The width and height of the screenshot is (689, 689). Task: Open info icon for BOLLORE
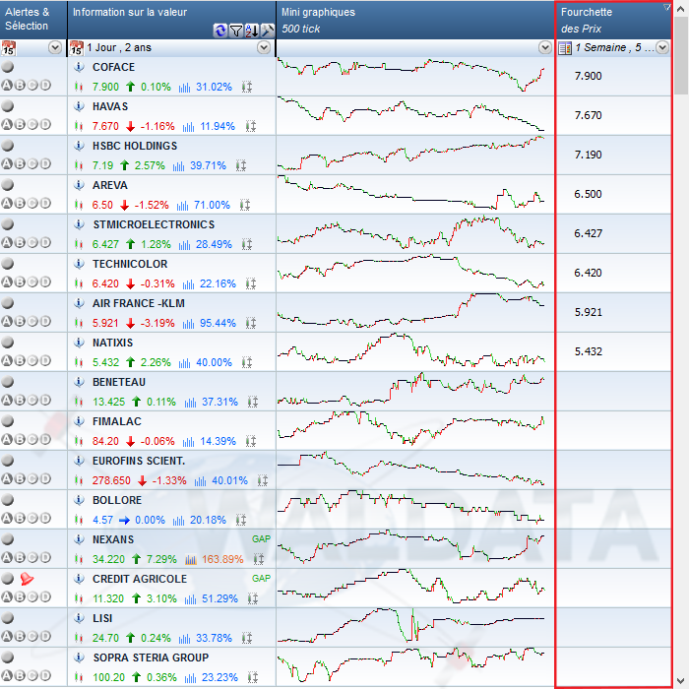[79, 500]
